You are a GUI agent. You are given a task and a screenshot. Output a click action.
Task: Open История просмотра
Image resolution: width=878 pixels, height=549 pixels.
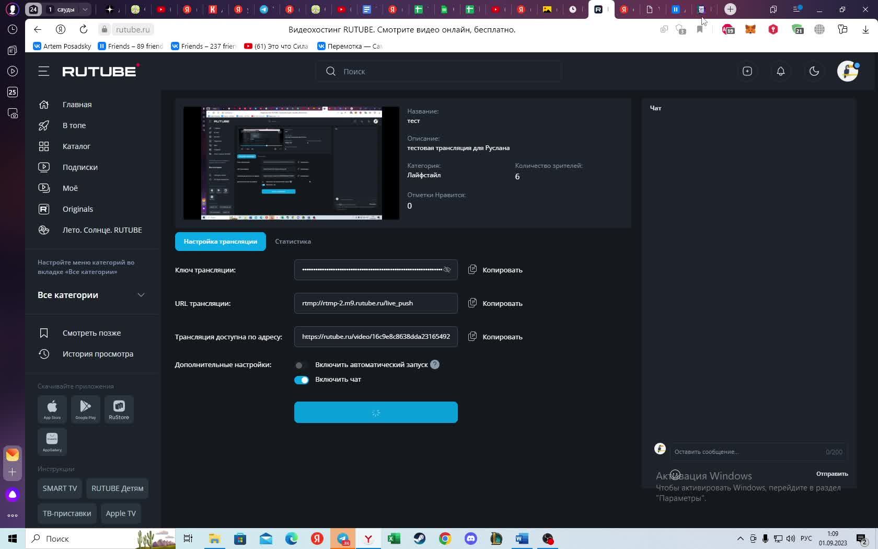[x=98, y=354]
